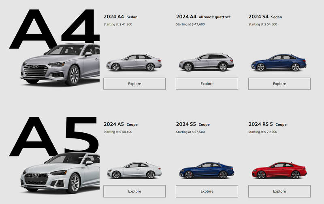The width and height of the screenshot is (324, 204).
Task: Click the '2024 S5 Coupe' heading
Action: click(193, 124)
